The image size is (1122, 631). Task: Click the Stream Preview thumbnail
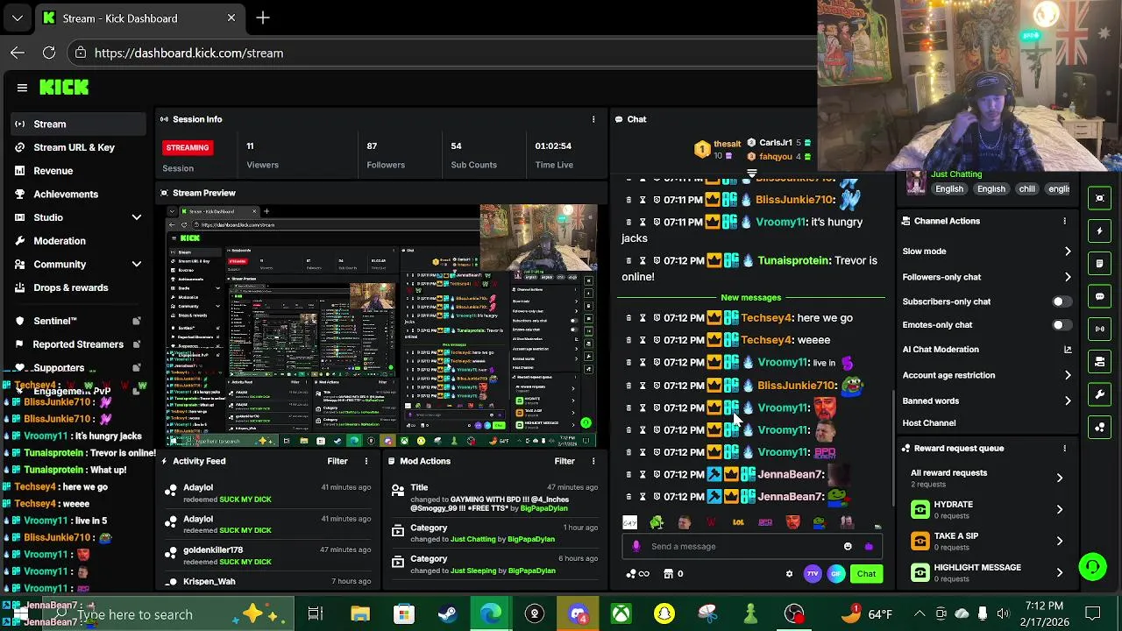click(381, 326)
